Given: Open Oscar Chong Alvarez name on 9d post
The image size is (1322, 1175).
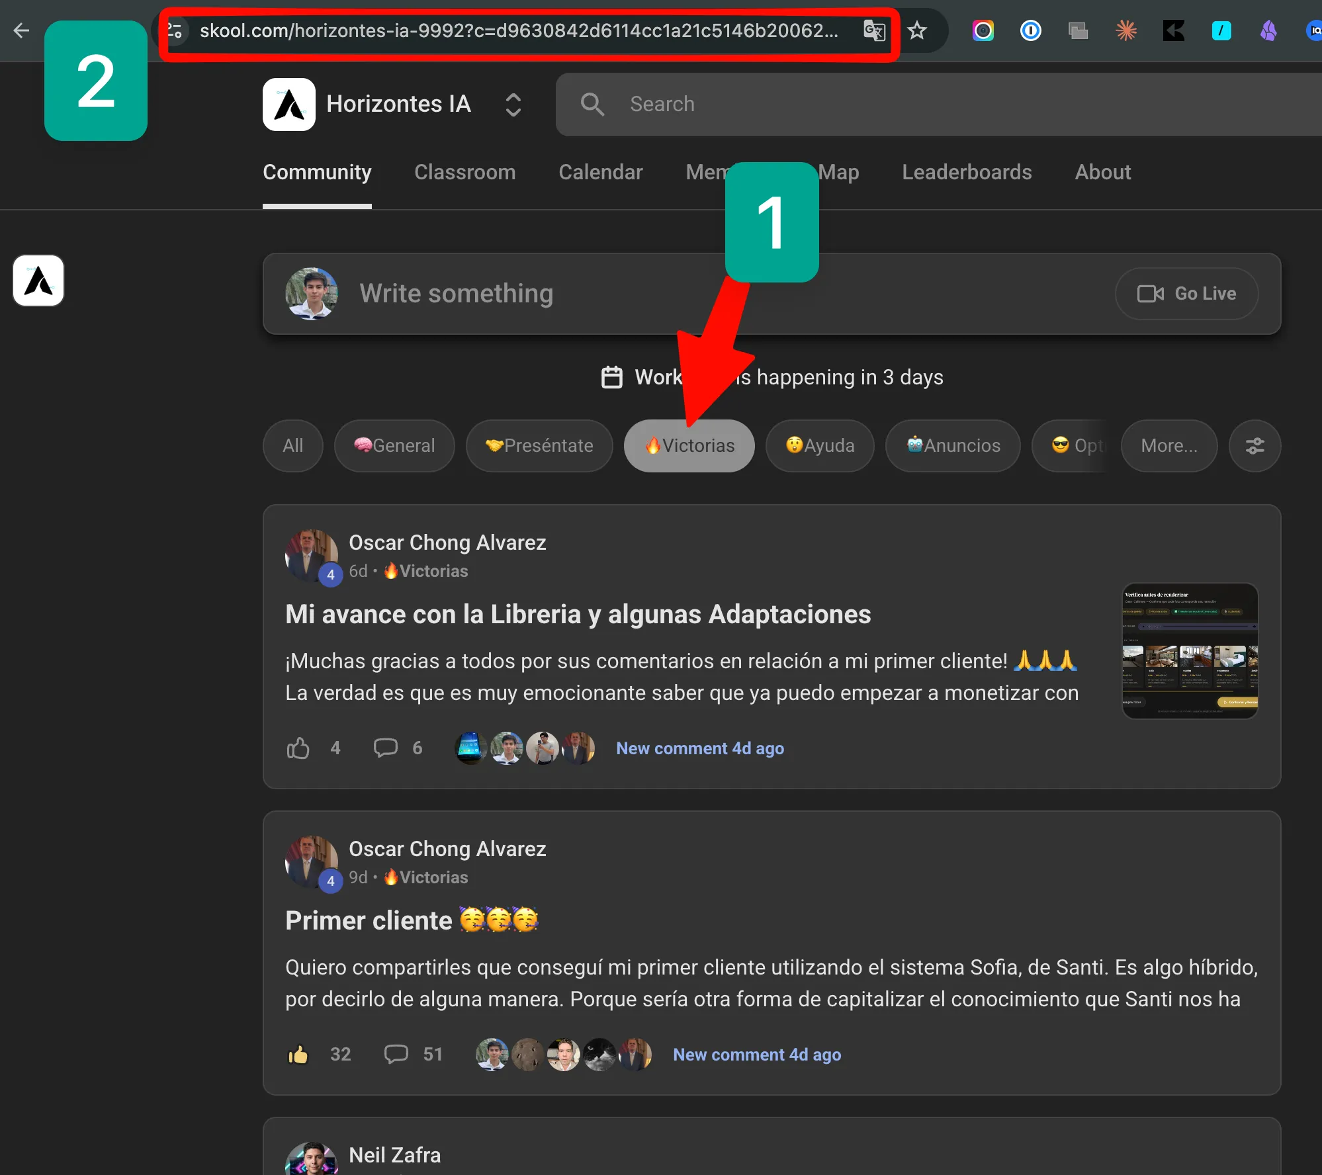Looking at the screenshot, I should tap(447, 849).
